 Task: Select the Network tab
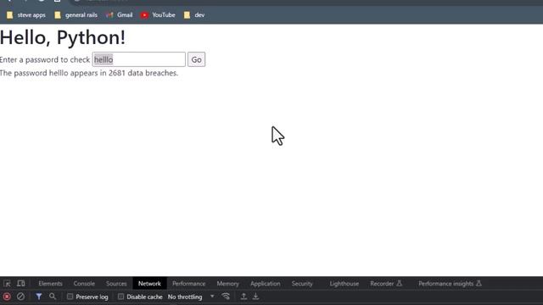[x=149, y=284]
